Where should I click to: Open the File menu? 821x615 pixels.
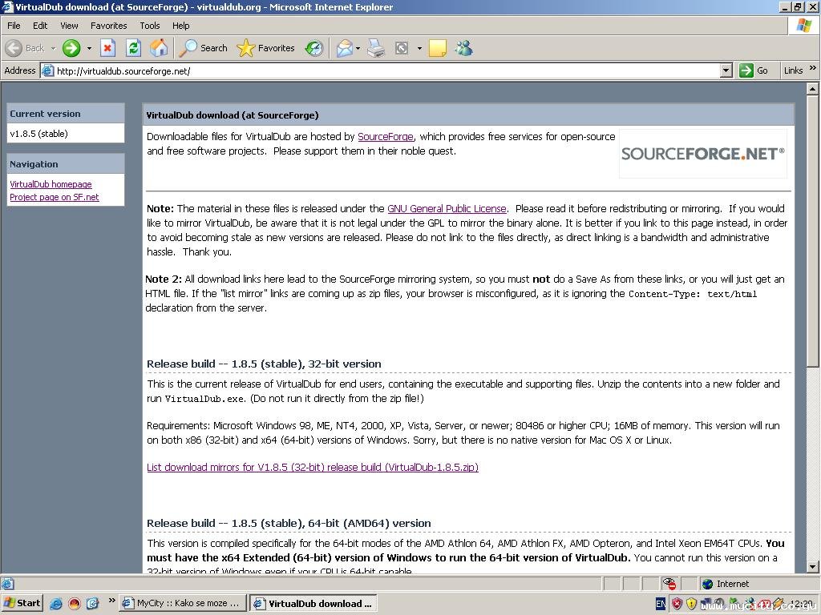coord(14,26)
